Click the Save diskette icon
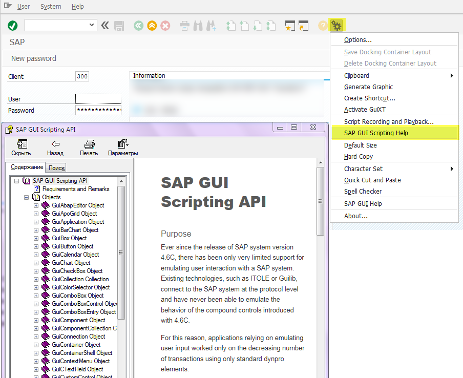The height and width of the screenshot is (378, 463). [119, 26]
